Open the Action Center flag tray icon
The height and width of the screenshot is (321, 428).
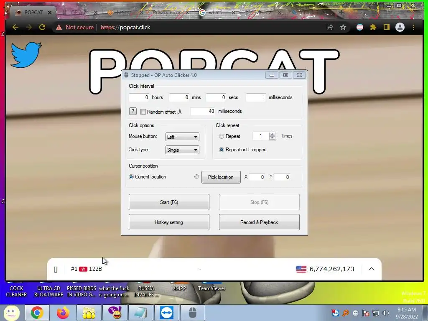point(366,313)
